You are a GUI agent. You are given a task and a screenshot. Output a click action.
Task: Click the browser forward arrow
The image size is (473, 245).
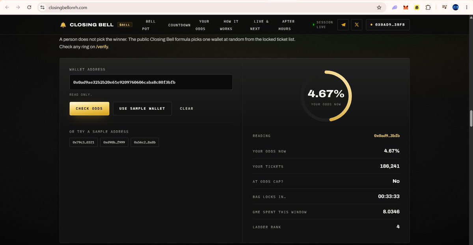(19, 7)
